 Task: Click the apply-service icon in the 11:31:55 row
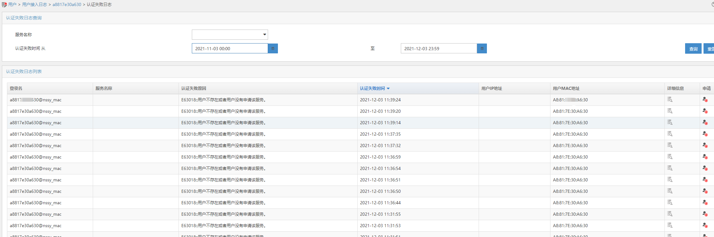click(x=705, y=214)
